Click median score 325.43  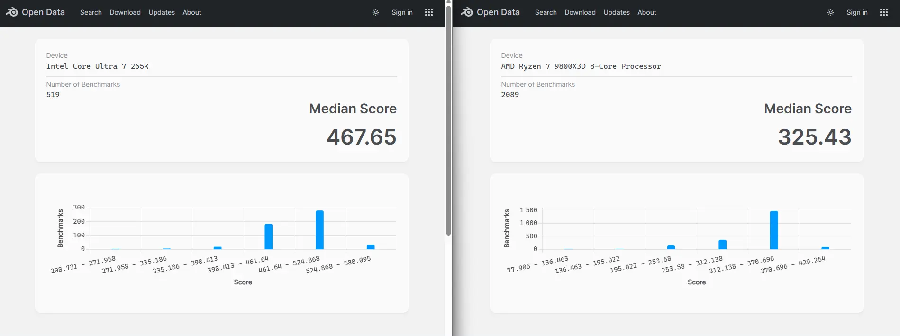pyautogui.click(x=815, y=137)
